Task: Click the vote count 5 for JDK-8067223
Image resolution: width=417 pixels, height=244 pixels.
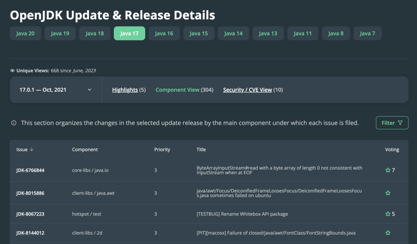Action: click(393, 214)
